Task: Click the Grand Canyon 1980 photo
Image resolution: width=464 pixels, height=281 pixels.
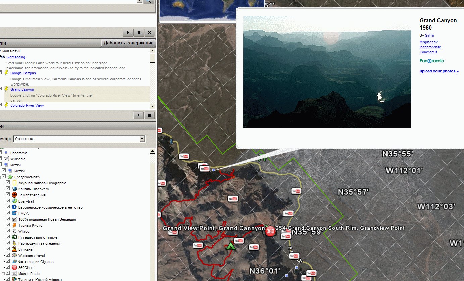Action: pyautogui.click(x=327, y=72)
